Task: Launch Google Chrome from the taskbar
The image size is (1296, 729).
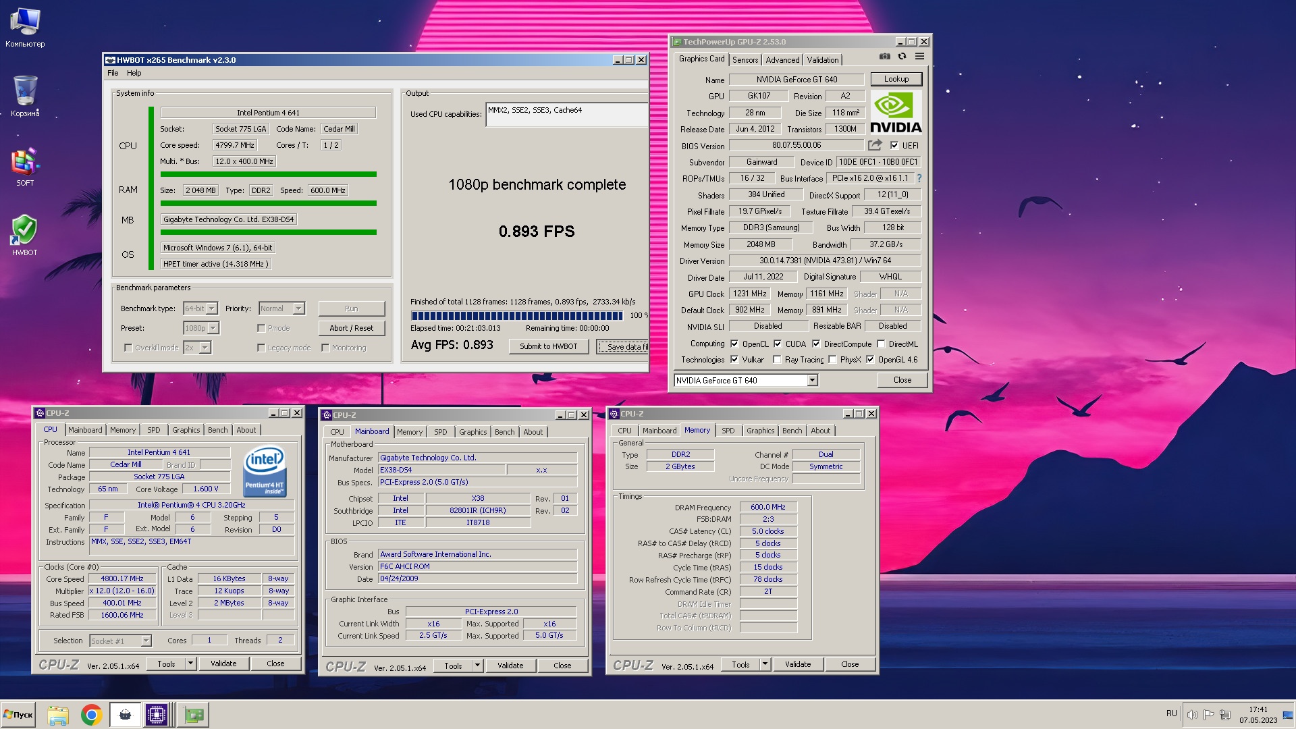Action: (x=92, y=715)
